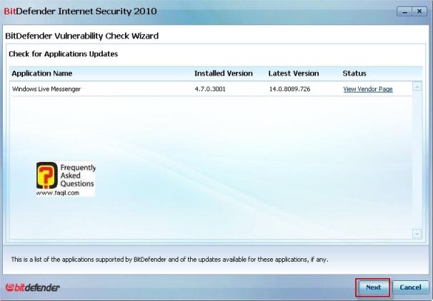Open the View Vendor Page link

[x=368, y=89]
